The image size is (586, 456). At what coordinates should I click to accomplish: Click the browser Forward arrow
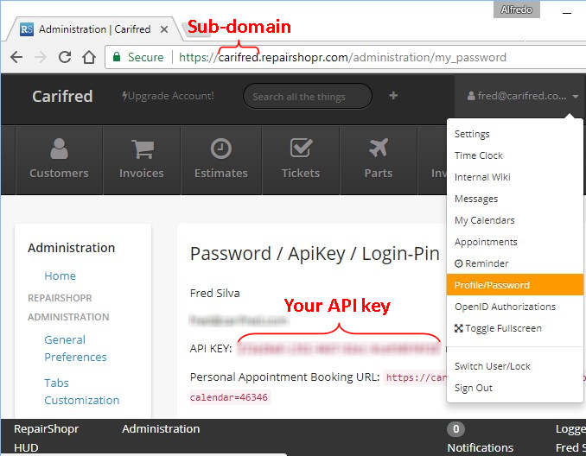click(x=41, y=57)
